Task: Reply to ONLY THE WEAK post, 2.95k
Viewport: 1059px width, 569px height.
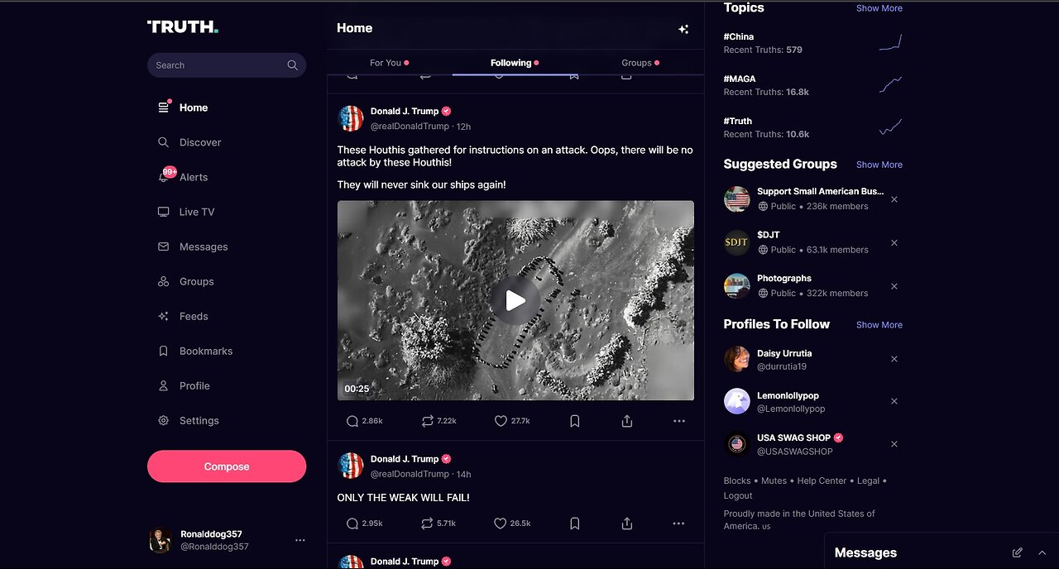Action: click(365, 524)
